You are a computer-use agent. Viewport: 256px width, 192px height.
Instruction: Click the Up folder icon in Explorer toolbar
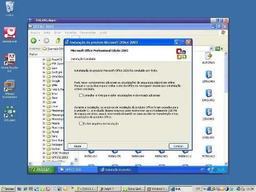58,40
